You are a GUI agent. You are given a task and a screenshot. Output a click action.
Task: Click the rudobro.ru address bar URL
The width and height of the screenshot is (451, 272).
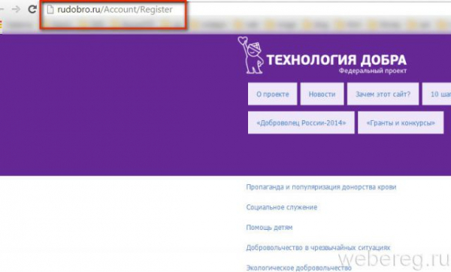(115, 9)
